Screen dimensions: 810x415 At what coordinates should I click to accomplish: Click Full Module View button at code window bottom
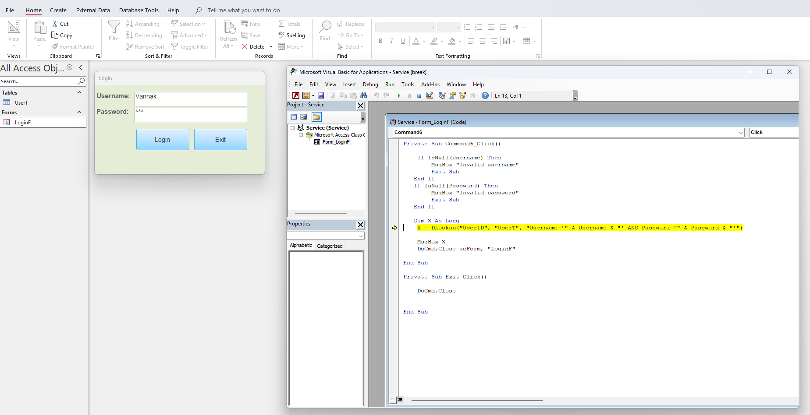coord(400,400)
